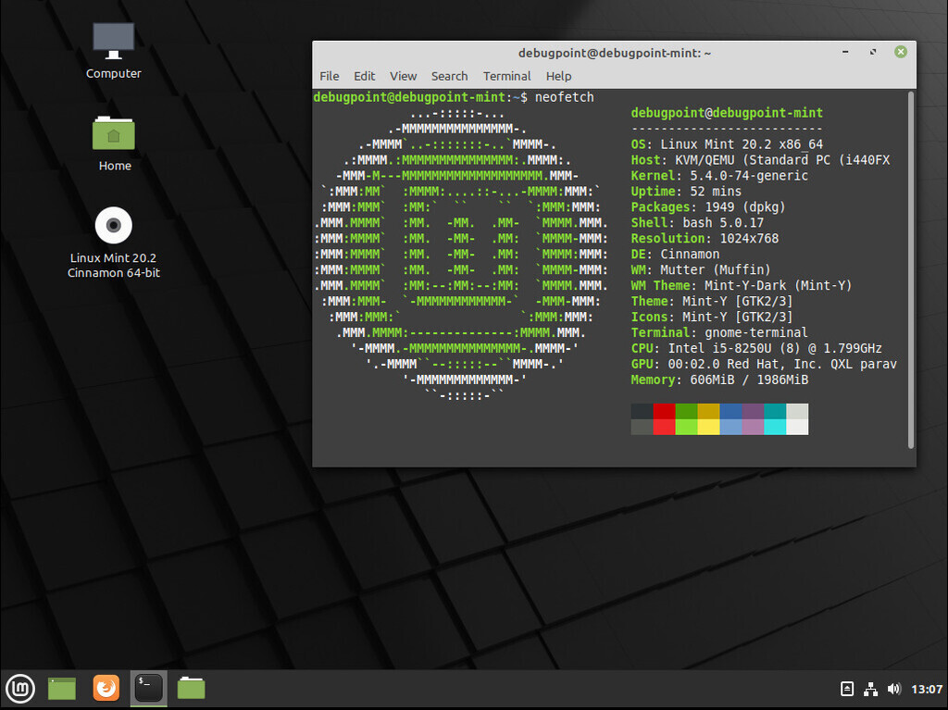Open the Terminal menu
Viewport: 948px width, 710px height.
coord(506,76)
